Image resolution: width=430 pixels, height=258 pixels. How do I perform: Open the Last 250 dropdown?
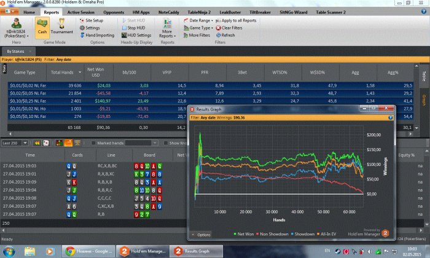pos(25,143)
